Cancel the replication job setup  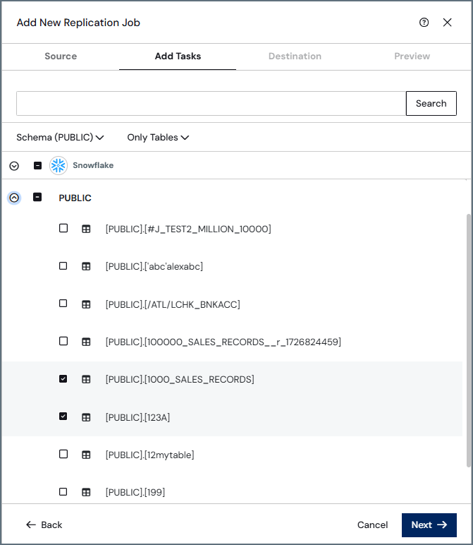click(372, 525)
